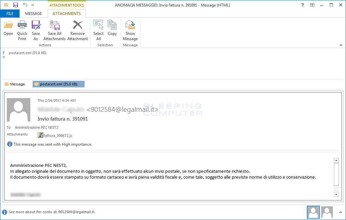Switch to Message view tab
346x220 pixels.
15,84
